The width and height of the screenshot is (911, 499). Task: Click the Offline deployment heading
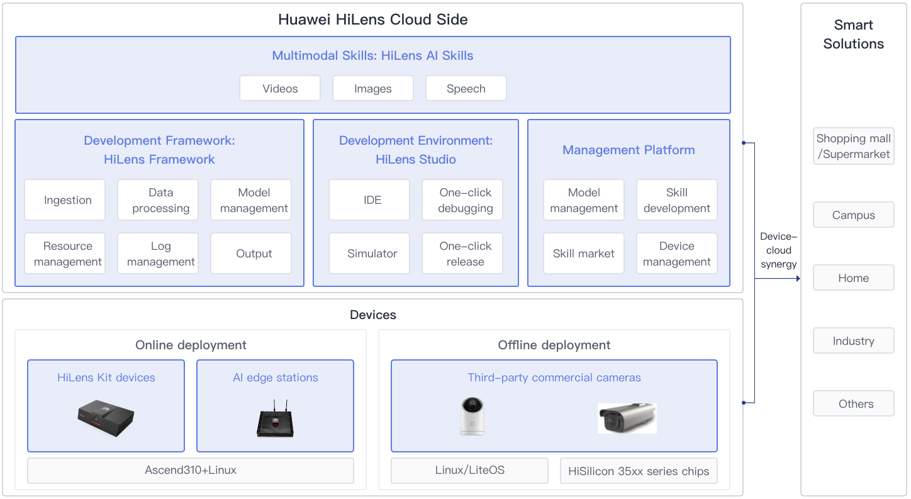554,345
